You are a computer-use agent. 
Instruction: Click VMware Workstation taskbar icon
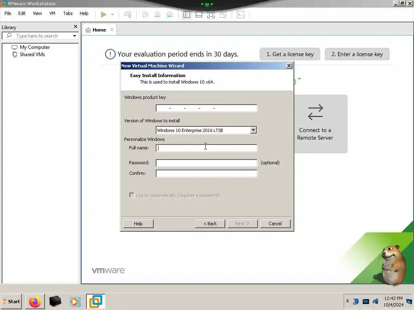[95, 302]
